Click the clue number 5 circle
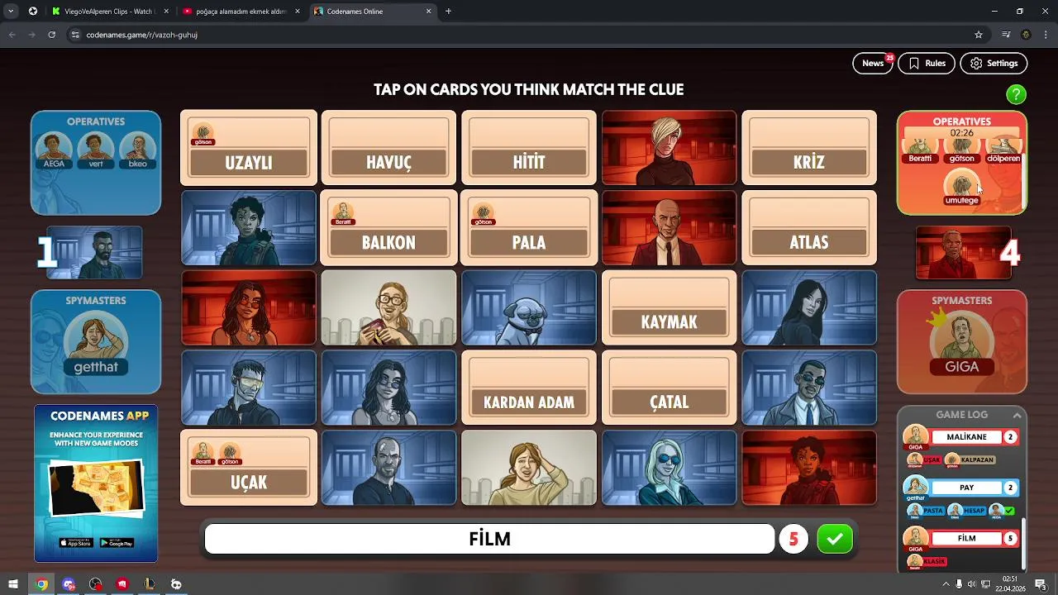This screenshot has height=595, width=1058. pyautogui.click(x=793, y=540)
